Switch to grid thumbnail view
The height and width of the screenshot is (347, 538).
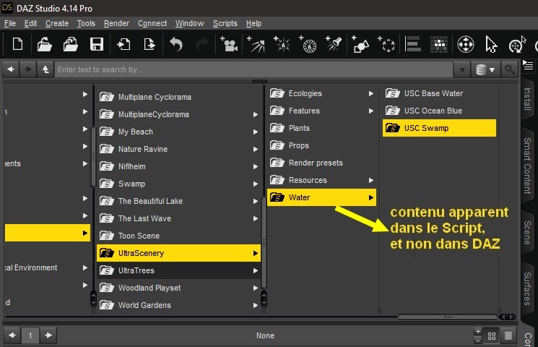coord(492,336)
